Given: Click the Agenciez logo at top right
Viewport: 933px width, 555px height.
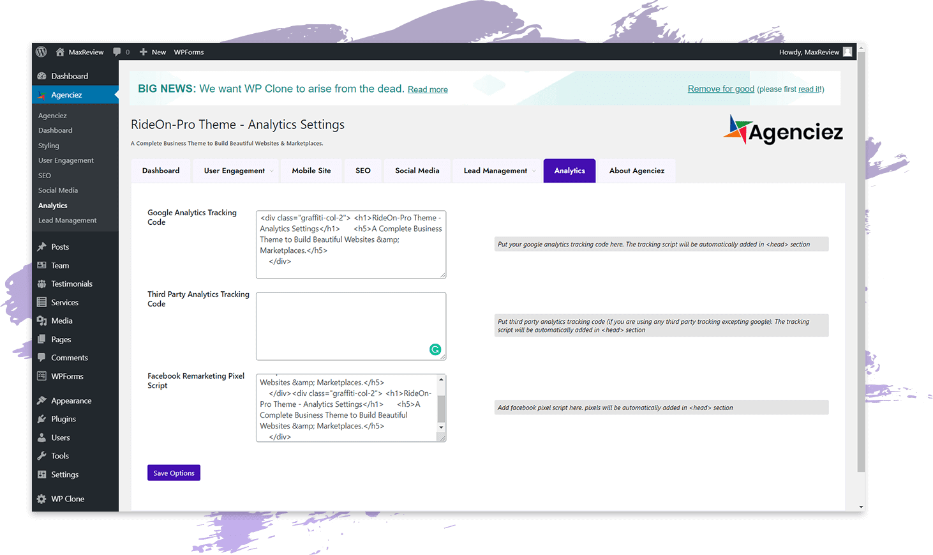Looking at the screenshot, I should coord(783,130).
